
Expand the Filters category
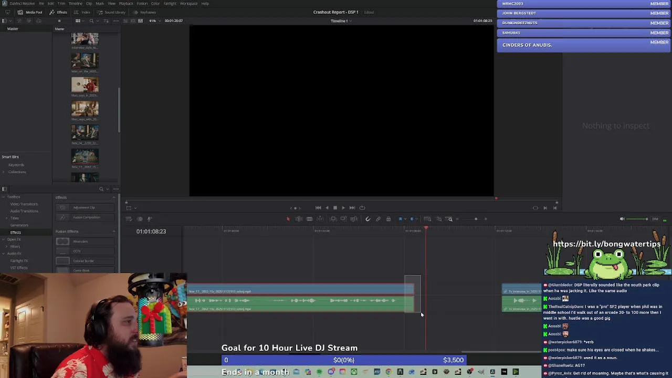point(6,247)
